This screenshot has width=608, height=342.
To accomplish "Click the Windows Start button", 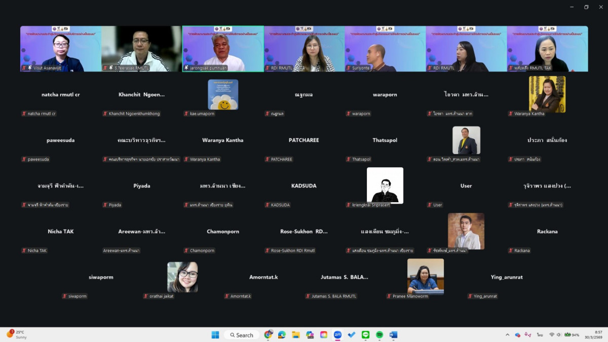I will [x=215, y=335].
